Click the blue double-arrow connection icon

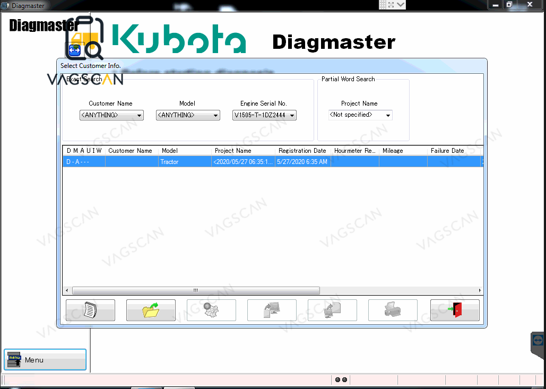click(x=74, y=50)
